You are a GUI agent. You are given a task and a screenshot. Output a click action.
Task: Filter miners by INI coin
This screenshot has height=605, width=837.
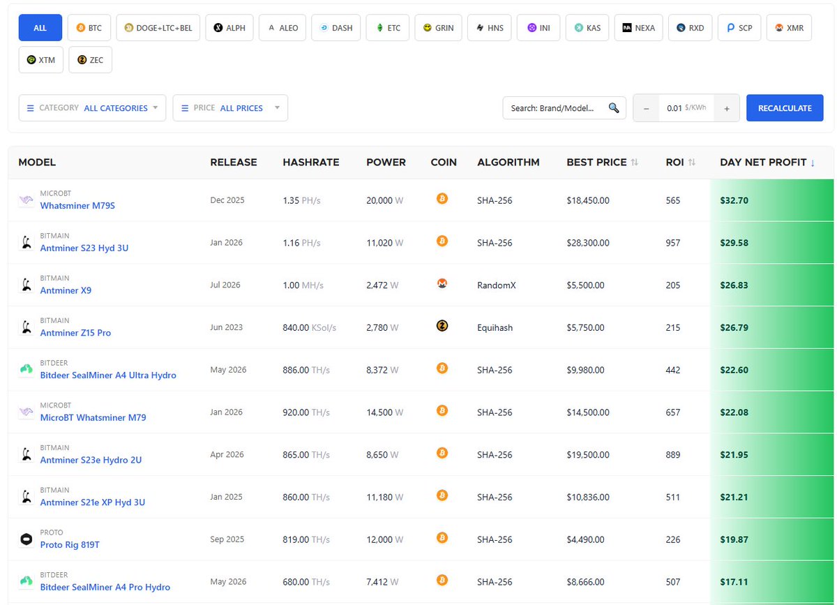[x=538, y=28]
